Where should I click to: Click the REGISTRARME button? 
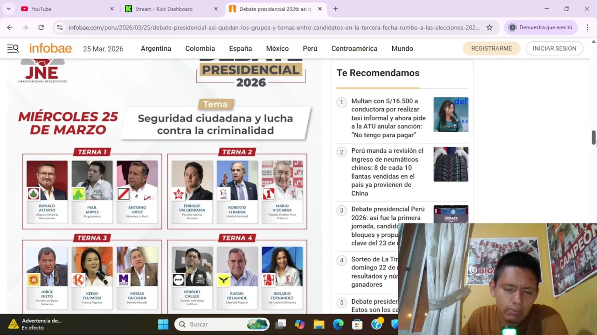[x=491, y=48]
